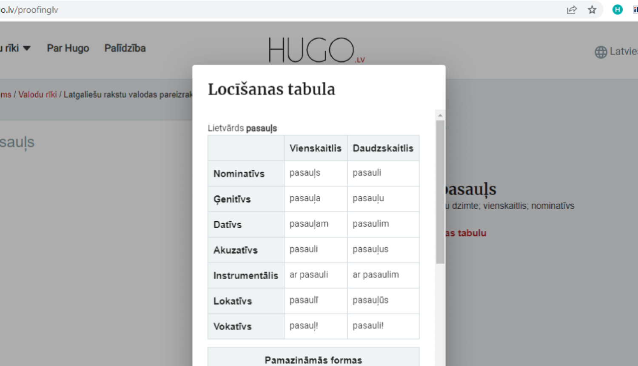Image resolution: width=638 pixels, height=366 pixels.
Task: Click the globe icon next to Latviešu
Action: (601, 51)
